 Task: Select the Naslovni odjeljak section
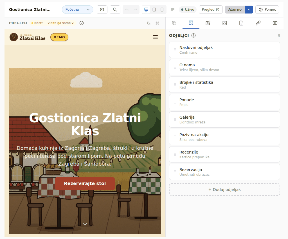224,50
